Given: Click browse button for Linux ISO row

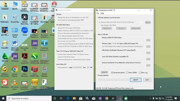Looking at the screenshot, I should point(148,59).
